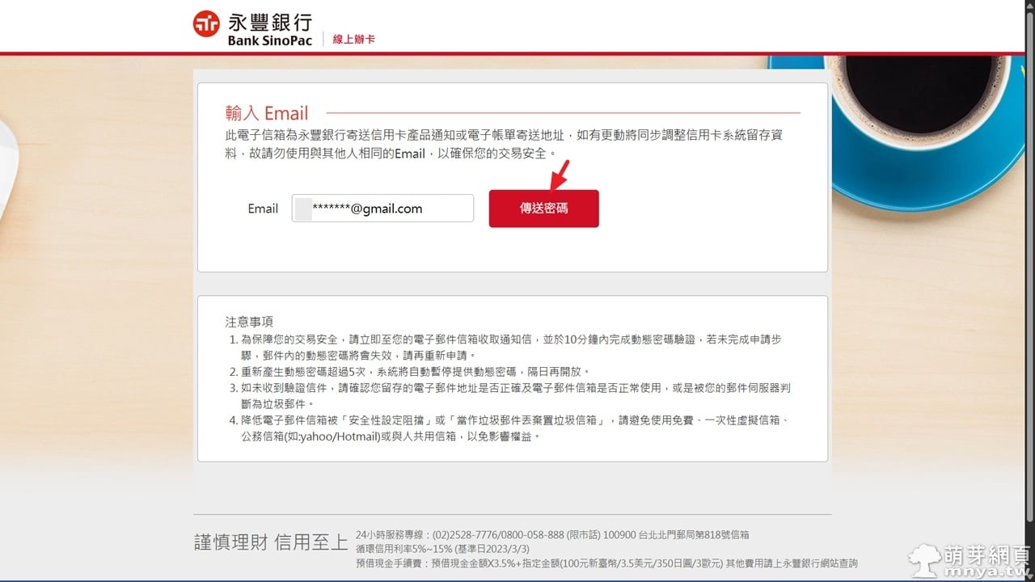Click the 謹慎理財 信用至上 footer slogan
Image resolution: width=1035 pixels, height=582 pixels.
coord(271,542)
